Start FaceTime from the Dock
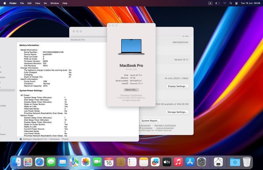This screenshot has height=170, width=263. [x=97, y=162]
